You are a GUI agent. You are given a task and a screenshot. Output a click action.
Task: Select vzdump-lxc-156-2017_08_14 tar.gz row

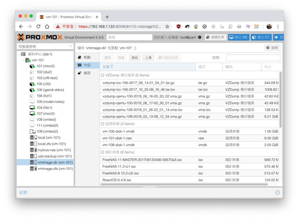point(189,83)
